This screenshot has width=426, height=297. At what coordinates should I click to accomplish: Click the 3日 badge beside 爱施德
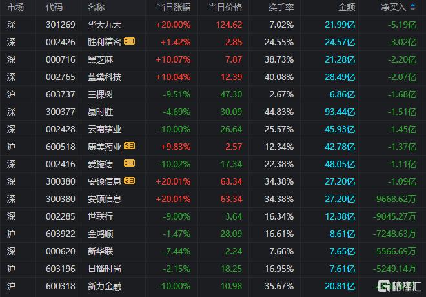pos(129,163)
